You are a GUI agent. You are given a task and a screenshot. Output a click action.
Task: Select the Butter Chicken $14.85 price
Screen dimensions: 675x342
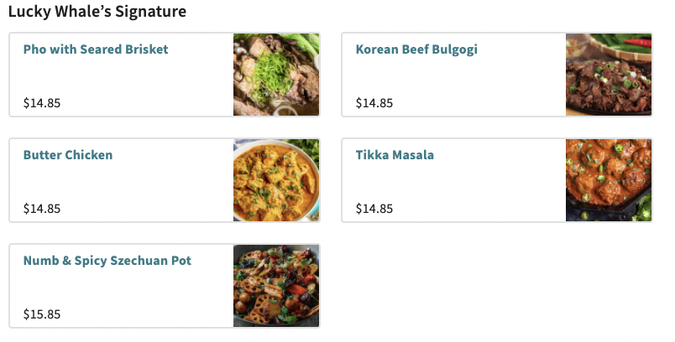coord(42,209)
